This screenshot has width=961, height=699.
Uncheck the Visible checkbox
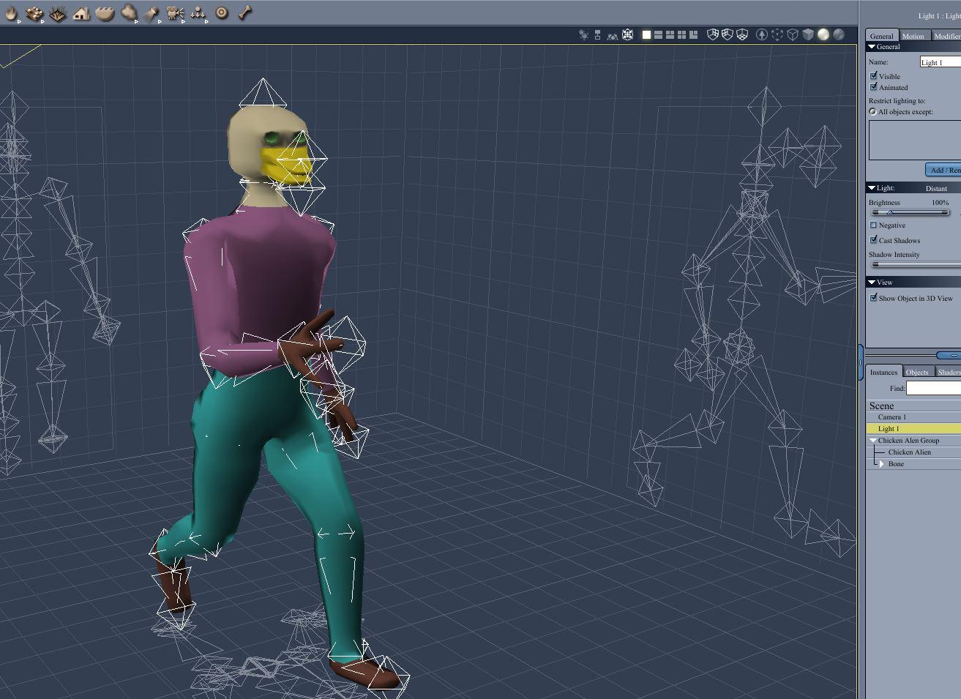pos(873,75)
